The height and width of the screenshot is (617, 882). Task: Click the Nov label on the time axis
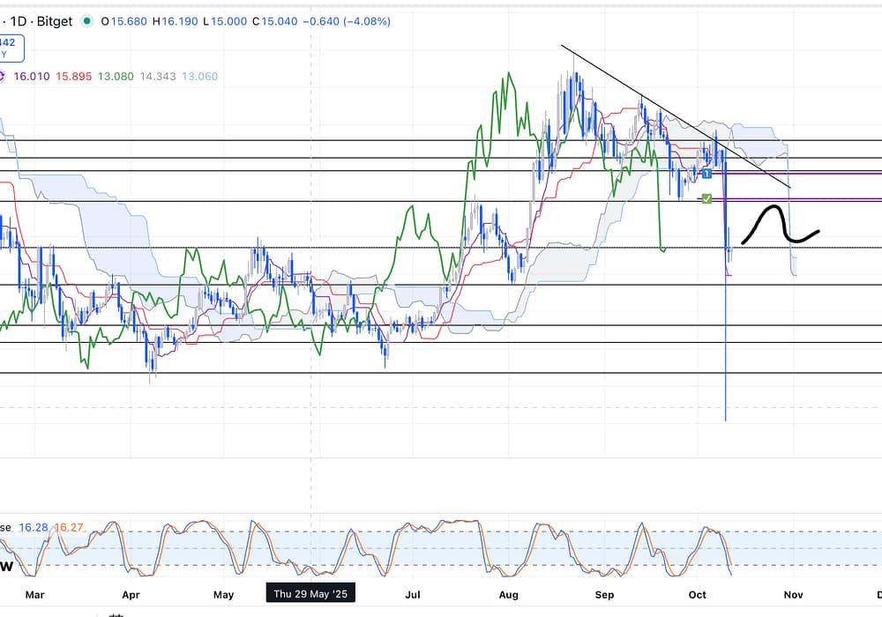pos(793,595)
